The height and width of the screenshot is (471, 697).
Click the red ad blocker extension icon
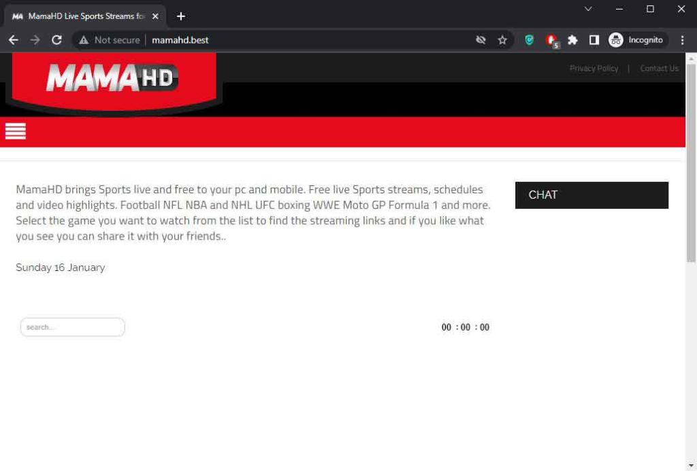pyautogui.click(x=551, y=40)
